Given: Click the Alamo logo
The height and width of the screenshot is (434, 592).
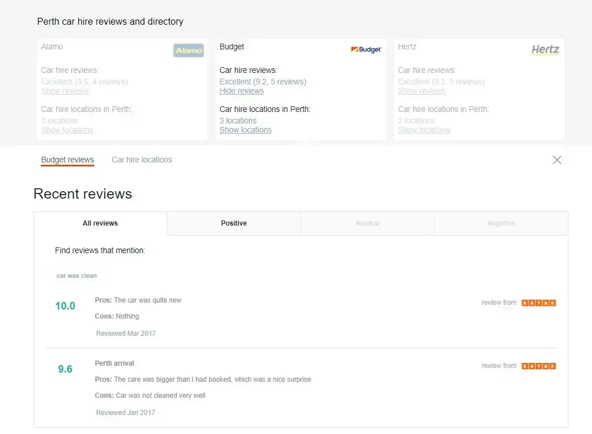Looking at the screenshot, I should pyautogui.click(x=189, y=50).
